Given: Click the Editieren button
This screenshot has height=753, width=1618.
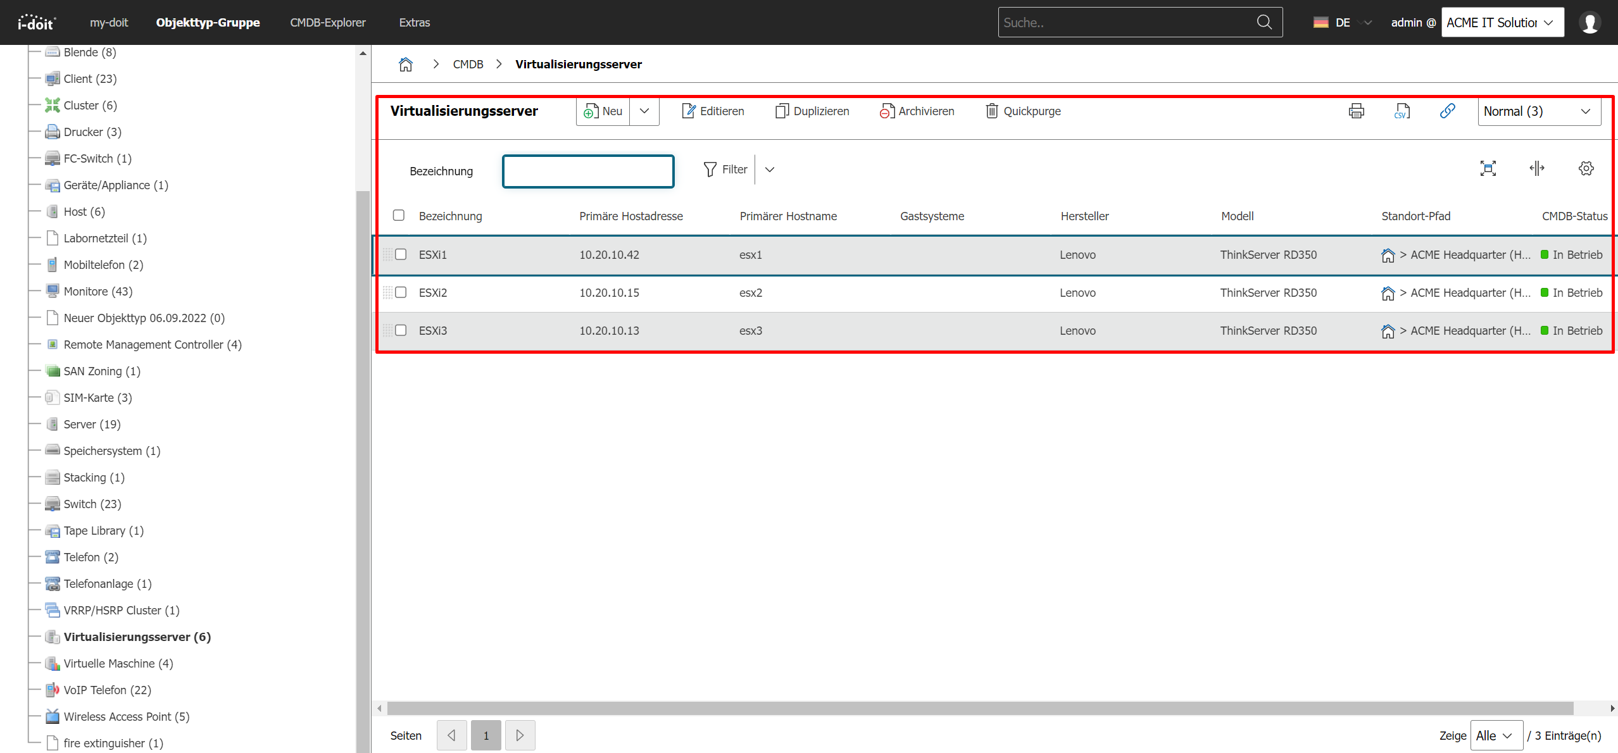Looking at the screenshot, I should click(x=713, y=111).
